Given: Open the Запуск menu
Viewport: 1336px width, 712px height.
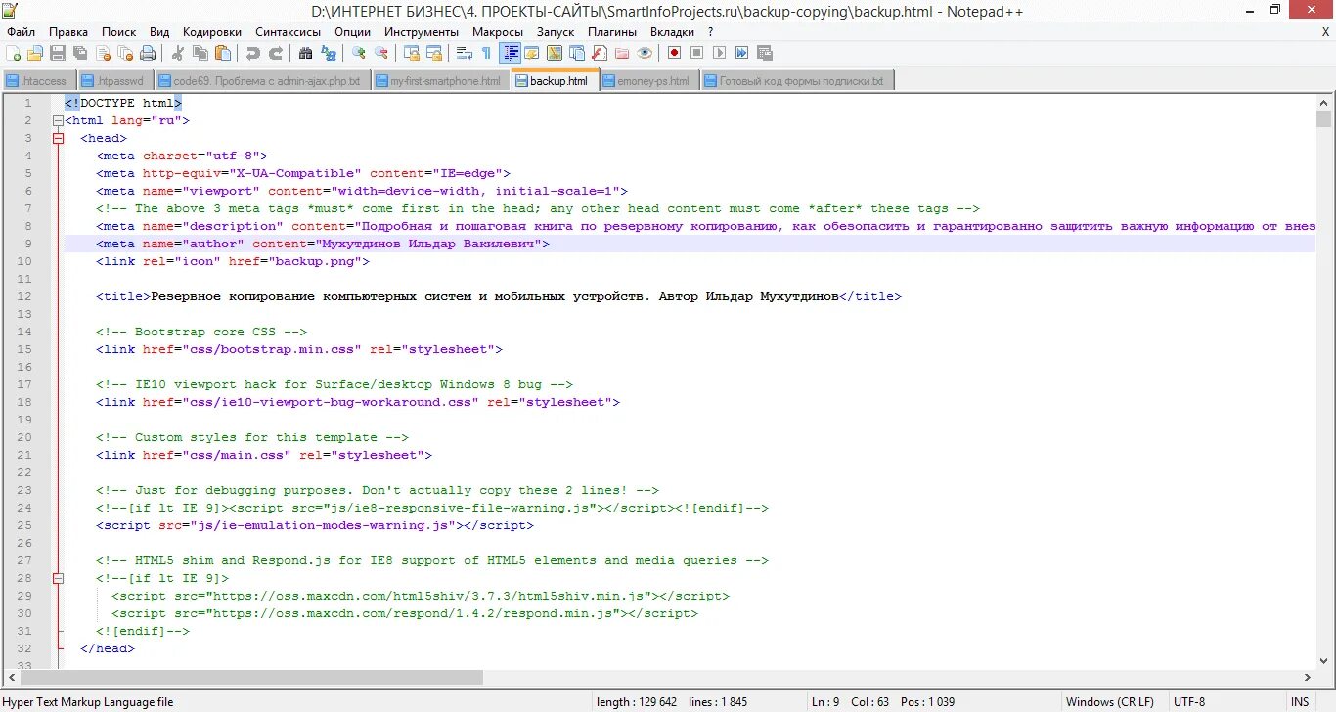Looking at the screenshot, I should tap(556, 31).
